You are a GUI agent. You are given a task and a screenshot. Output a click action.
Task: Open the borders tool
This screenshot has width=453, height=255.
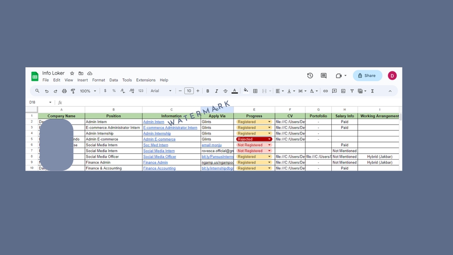(255, 91)
